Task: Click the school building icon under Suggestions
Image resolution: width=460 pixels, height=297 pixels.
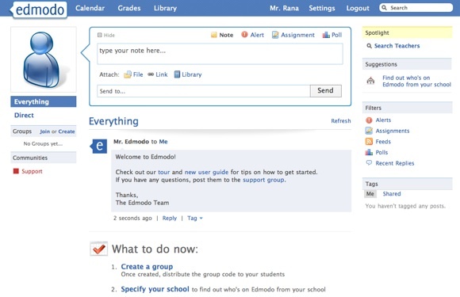Action: [x=371, y=80]
